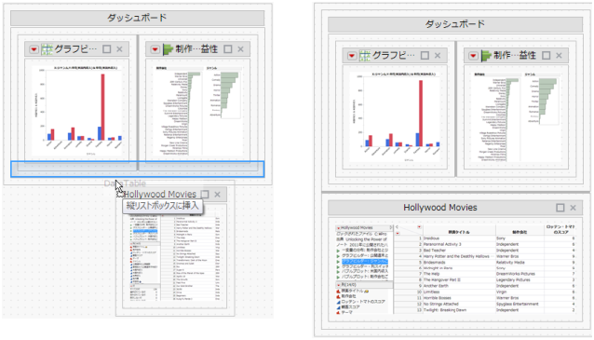
Task: Maximize dragged Hollywood Movies panel on left
Action: tap(205, 195)
